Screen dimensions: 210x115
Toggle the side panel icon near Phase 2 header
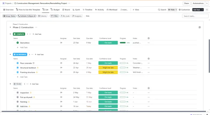[x=199, y=27]
